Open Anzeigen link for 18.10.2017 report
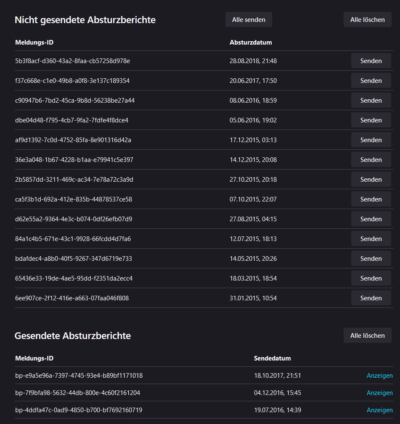The image size is (400, 424). pos(379,376)
